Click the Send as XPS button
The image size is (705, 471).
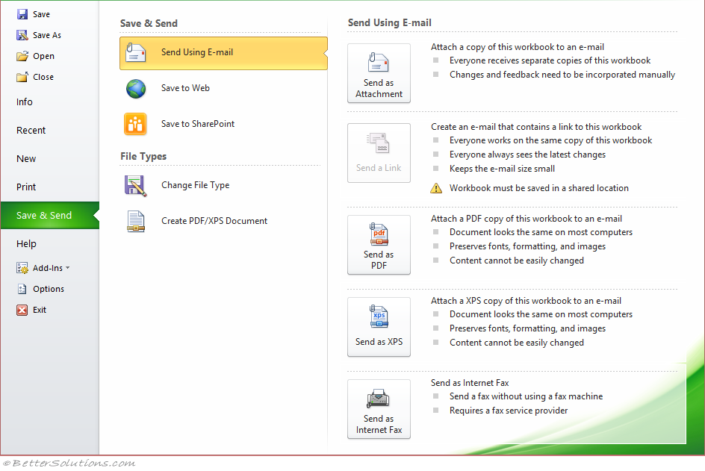[x=379, y=327]
